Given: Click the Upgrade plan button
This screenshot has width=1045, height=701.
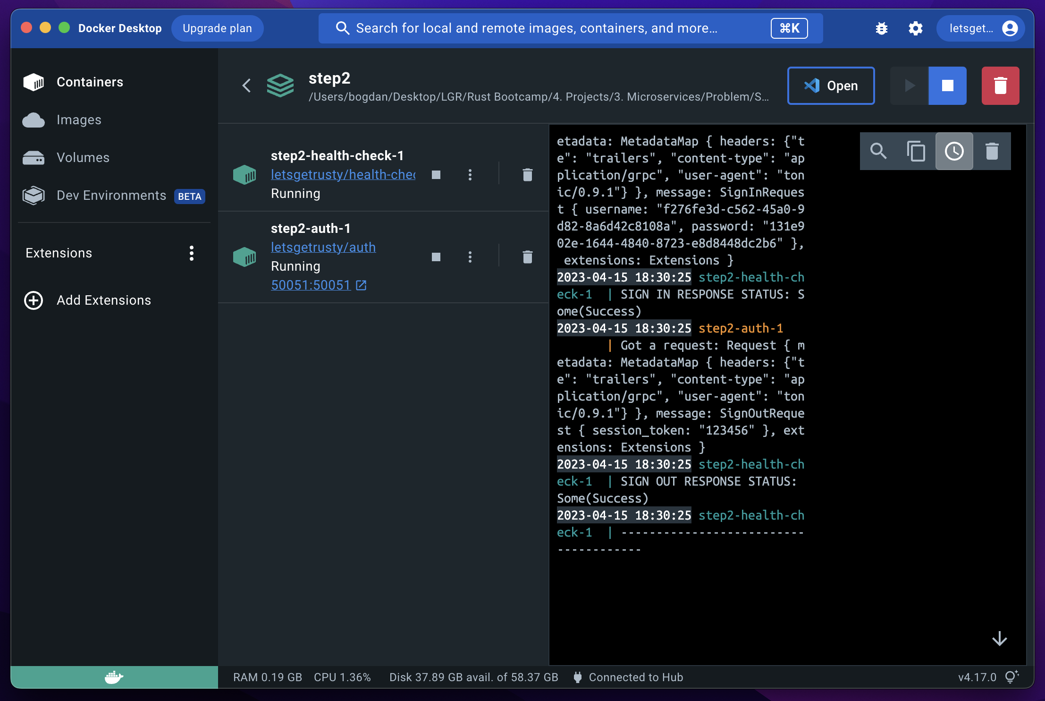Looking at the screenshot, I should click(217, 28).
